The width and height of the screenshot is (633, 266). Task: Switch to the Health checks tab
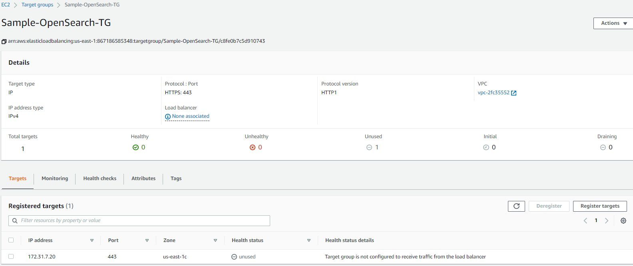pos(100,179)
